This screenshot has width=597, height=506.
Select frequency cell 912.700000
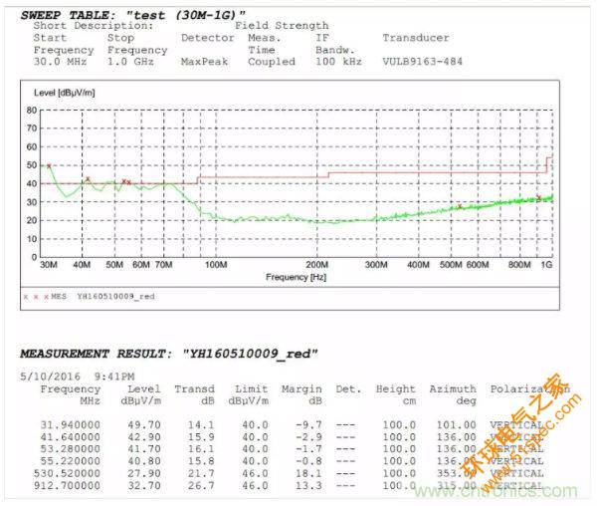[x=67, y=486]
